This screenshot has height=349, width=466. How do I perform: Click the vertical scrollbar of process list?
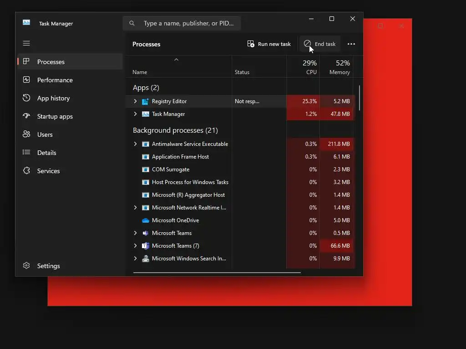pos(360,98)
